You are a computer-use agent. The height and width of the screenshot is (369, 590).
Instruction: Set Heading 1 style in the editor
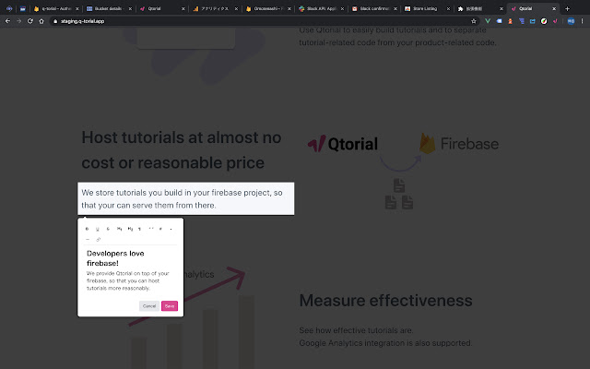tap(119, 229)
